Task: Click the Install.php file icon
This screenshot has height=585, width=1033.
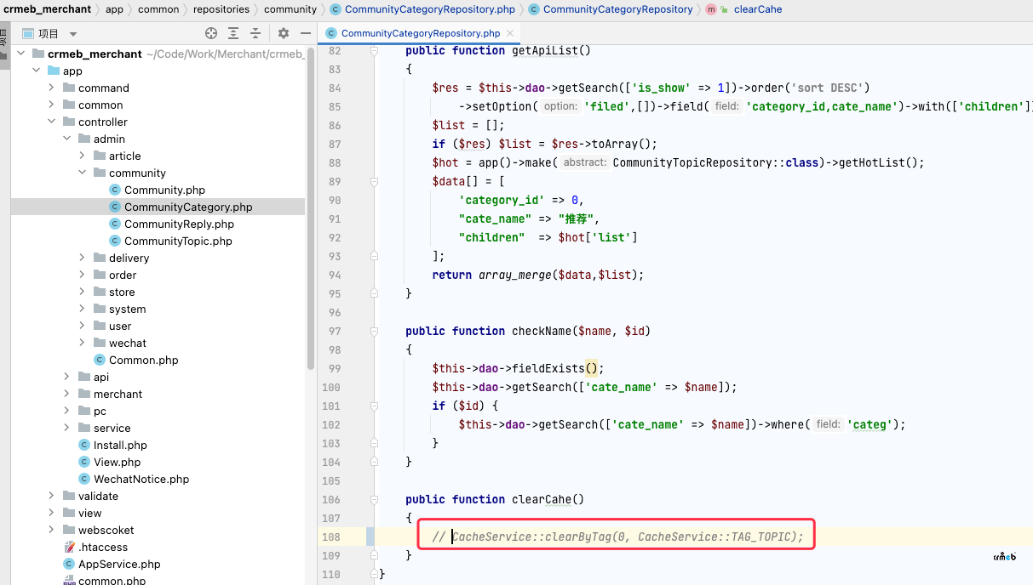Action: tap(84, 445)
